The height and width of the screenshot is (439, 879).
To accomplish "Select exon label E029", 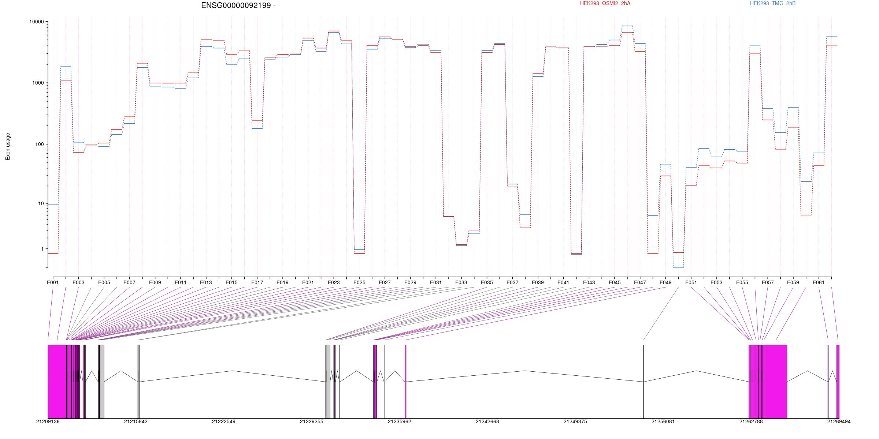I will (x=410, y=282).
